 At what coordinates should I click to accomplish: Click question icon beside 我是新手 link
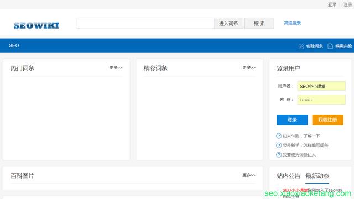pos(279,145)
